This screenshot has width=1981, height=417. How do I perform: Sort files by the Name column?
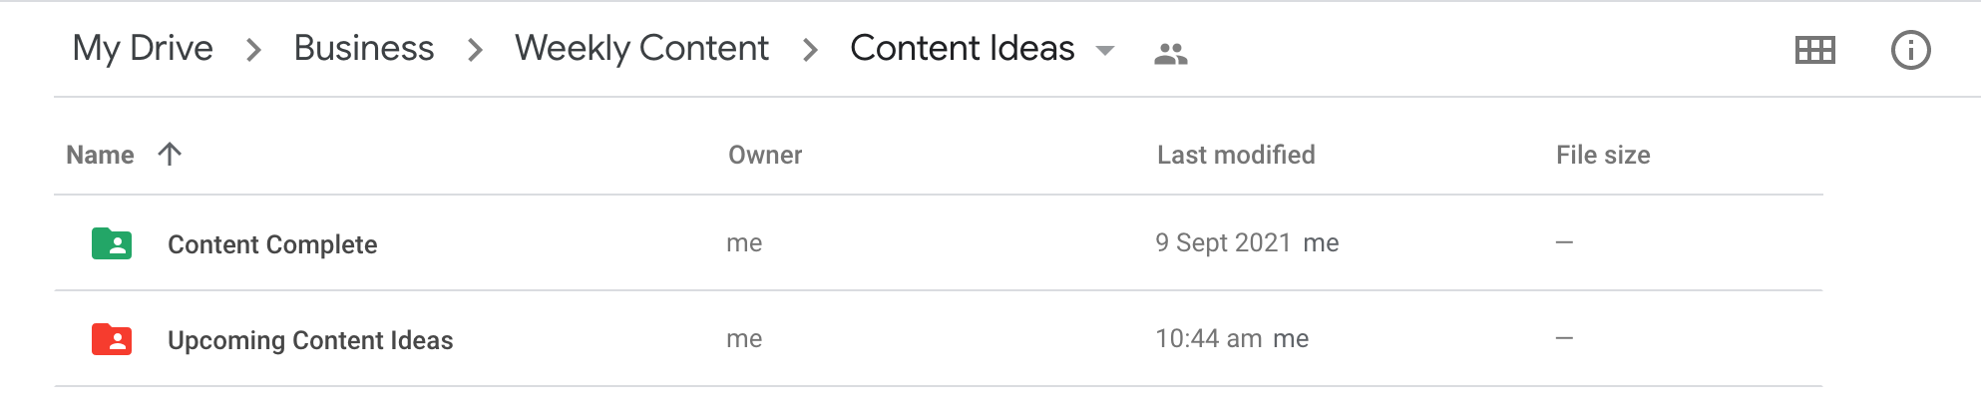(100, 155)
